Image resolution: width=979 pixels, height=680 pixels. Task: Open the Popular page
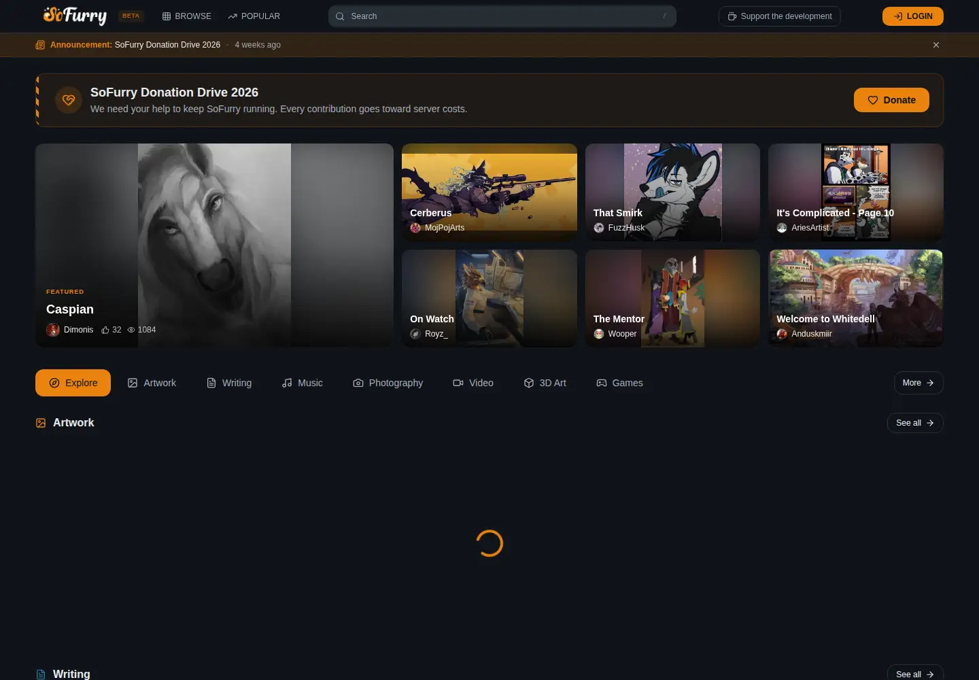coord(254,16)
